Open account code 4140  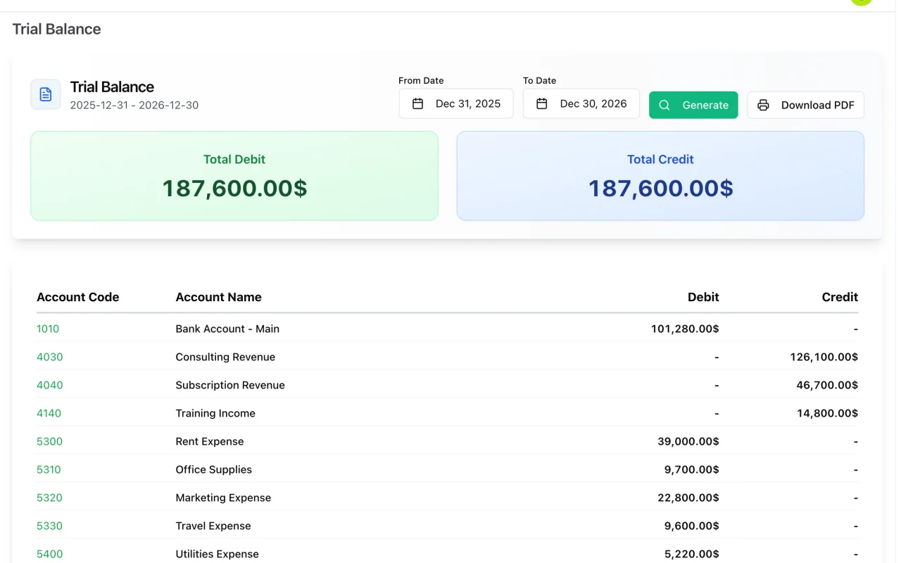pos(49,413)
